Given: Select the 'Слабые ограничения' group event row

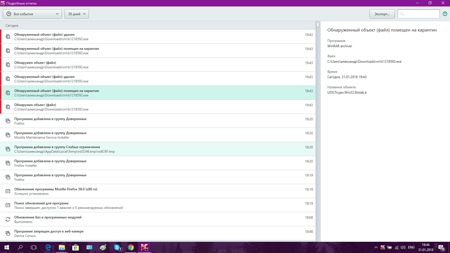Looking at the screenshot, I should (157, 149).
